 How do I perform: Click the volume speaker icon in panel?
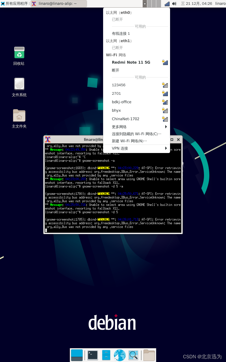click(x=174, y=4)
